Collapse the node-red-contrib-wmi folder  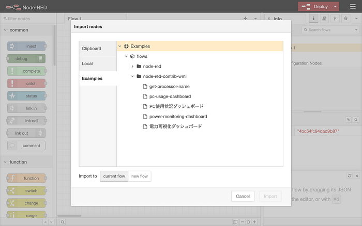tap(132, 76)
